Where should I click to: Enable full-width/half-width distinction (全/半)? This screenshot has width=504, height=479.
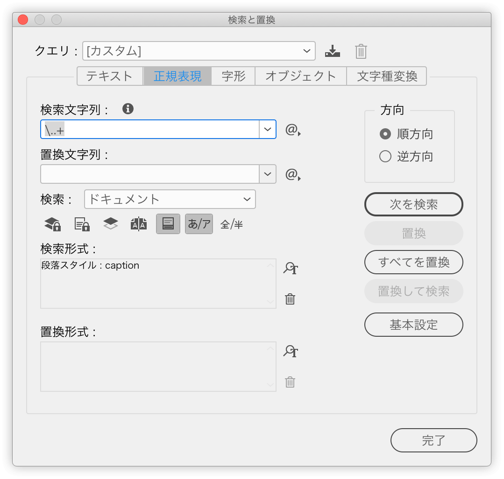(231, 224)
